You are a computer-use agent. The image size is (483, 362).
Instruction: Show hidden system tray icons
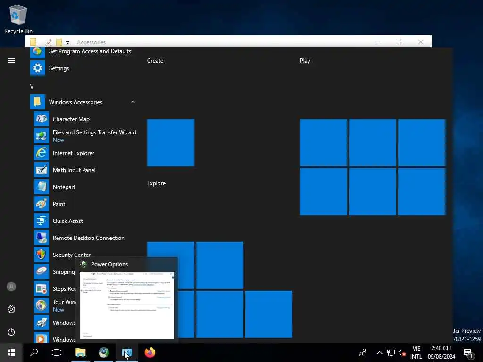[380, 353]
